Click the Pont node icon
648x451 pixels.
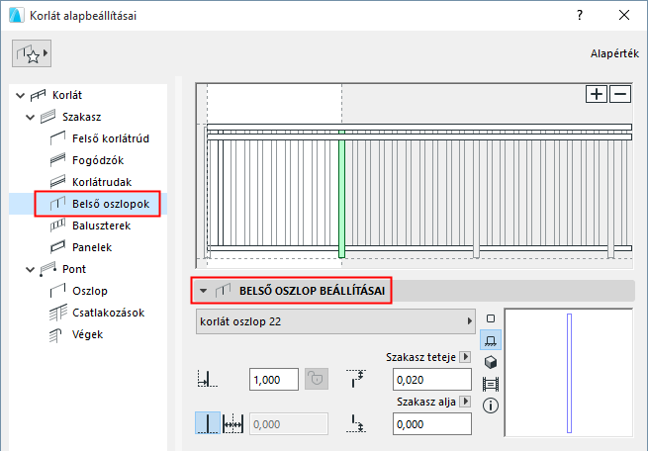point(47,269)
